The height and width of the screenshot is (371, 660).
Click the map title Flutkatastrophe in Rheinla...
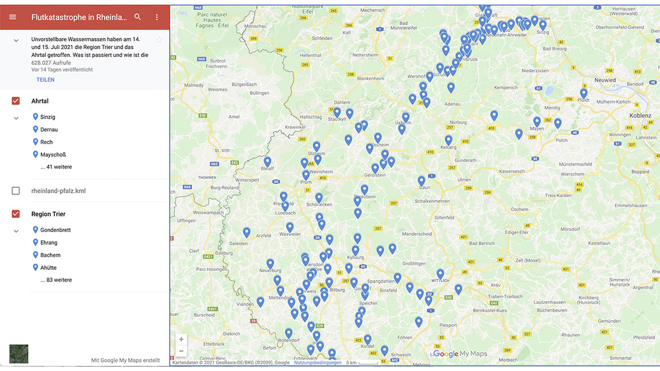point(79,17)
